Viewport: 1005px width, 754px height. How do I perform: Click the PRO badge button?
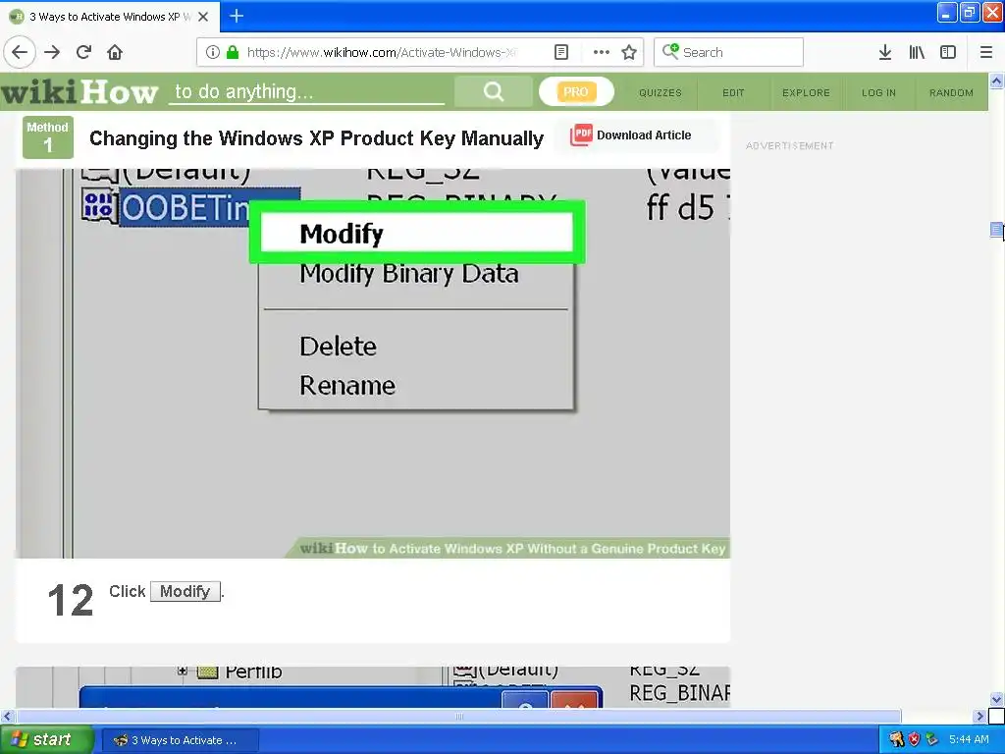(575, 91)
